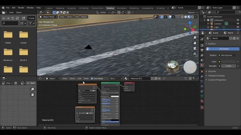Open the File menu
This screenshot has width=241, height=135.
8,7
